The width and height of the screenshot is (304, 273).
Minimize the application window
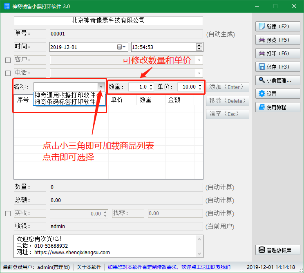257,6
